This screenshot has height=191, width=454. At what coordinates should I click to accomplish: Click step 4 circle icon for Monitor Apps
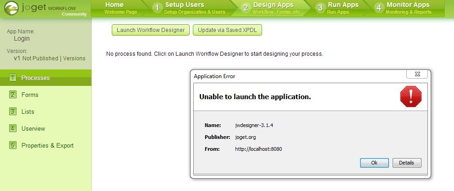coord(379,8)
